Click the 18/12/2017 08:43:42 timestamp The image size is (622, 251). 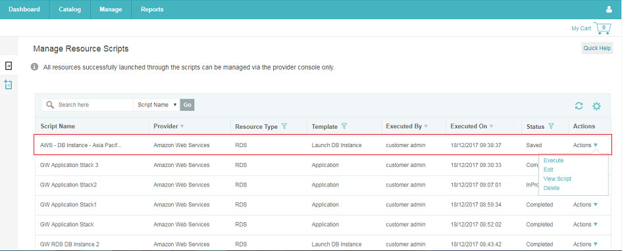click(x=476, y=244)
